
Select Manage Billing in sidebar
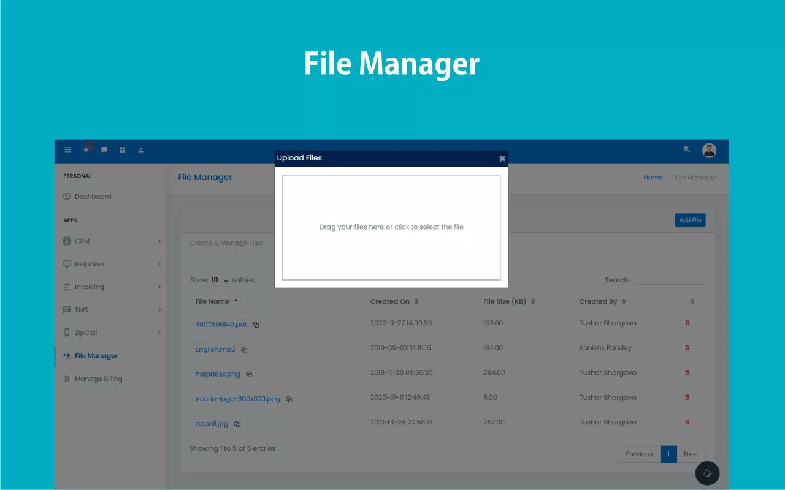click(x=98, y=379)
